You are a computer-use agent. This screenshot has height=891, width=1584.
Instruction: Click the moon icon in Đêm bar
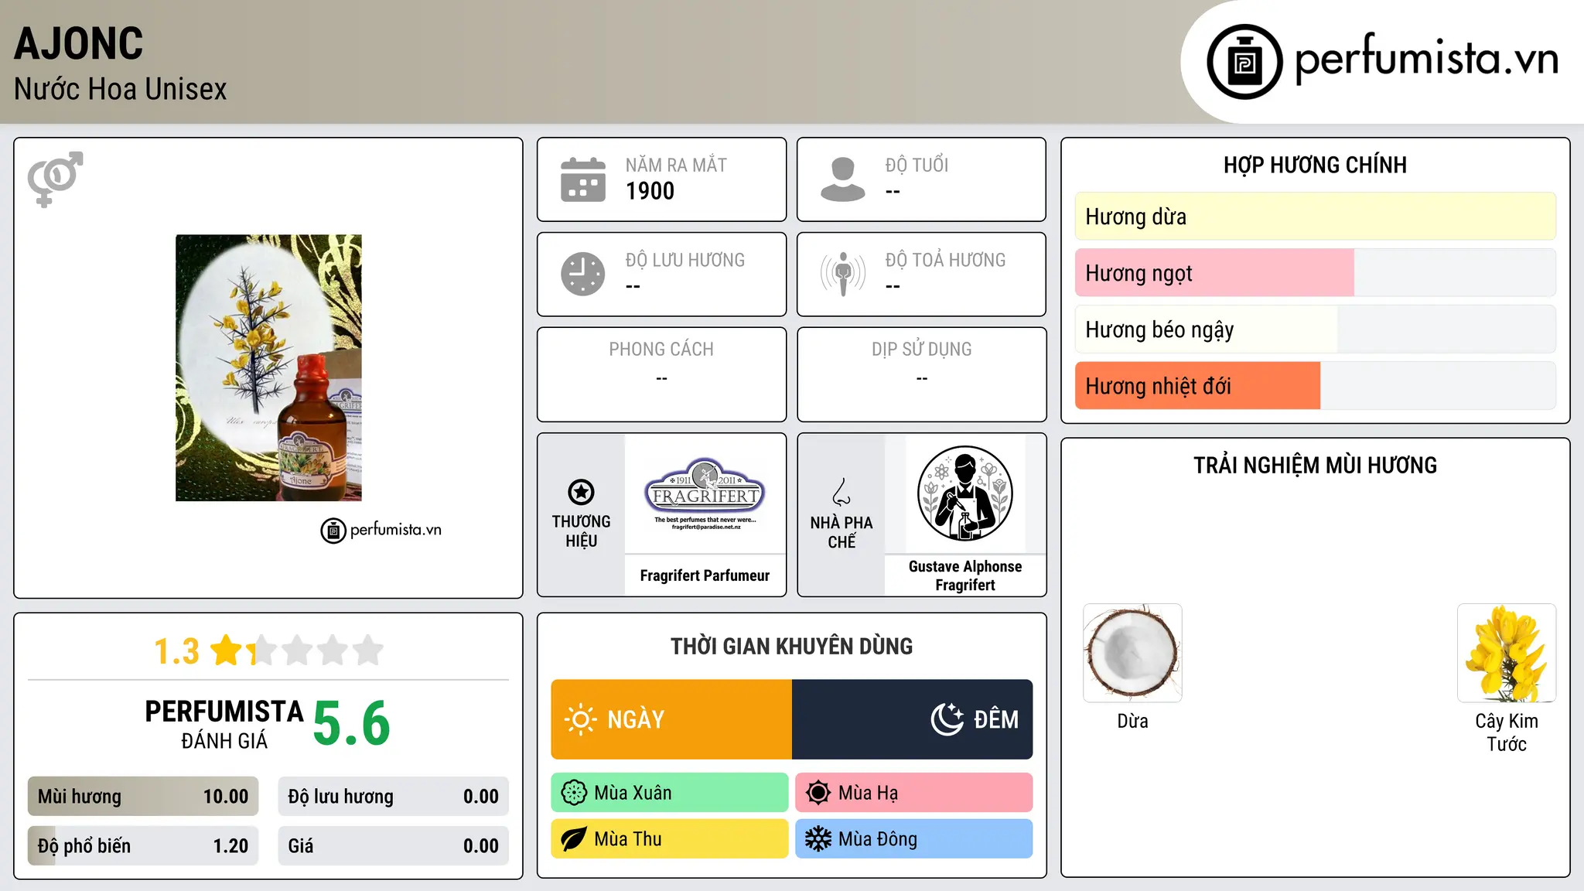point(947,719)
